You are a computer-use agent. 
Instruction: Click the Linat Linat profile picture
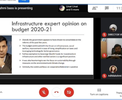tap(62, 8)
